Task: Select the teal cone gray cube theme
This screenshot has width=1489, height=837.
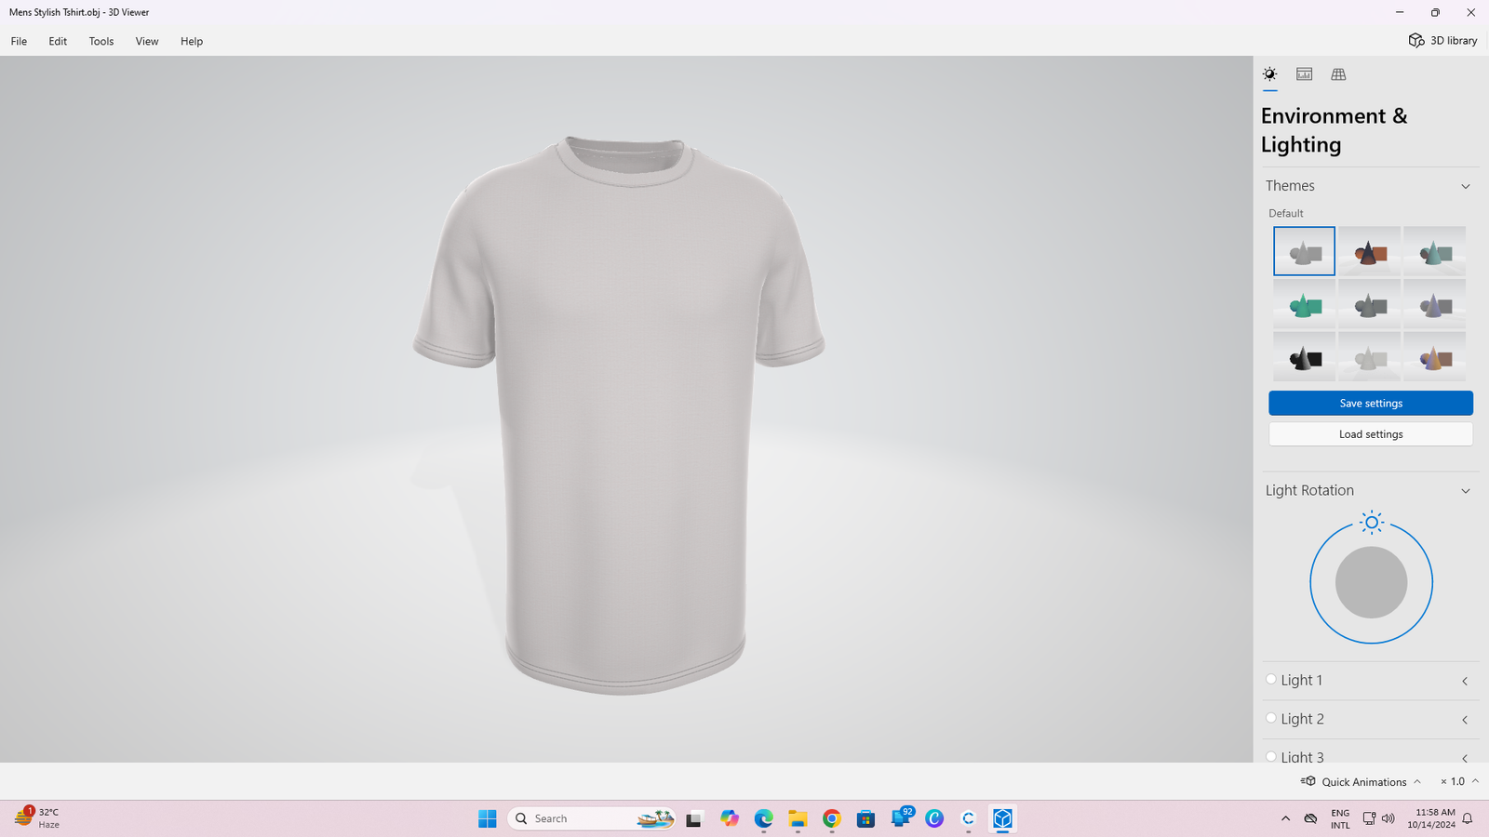Action: coord(1434,251)
